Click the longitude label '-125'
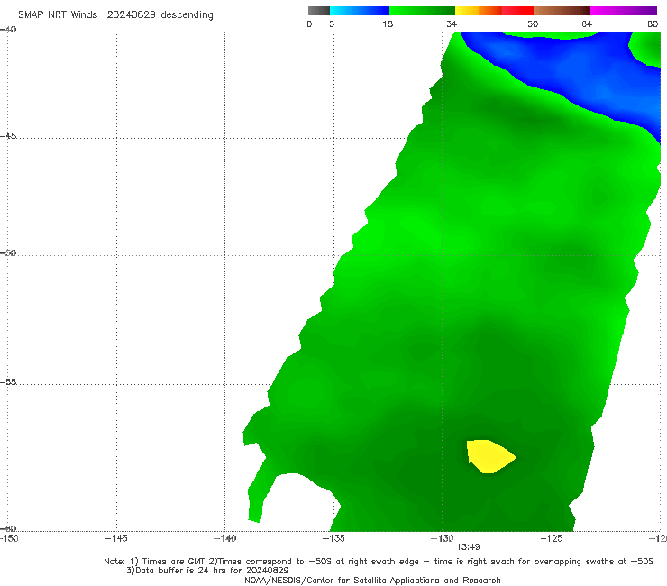Image resolution: width=667 pixels, height=586 pixels. tap(552, 538)
